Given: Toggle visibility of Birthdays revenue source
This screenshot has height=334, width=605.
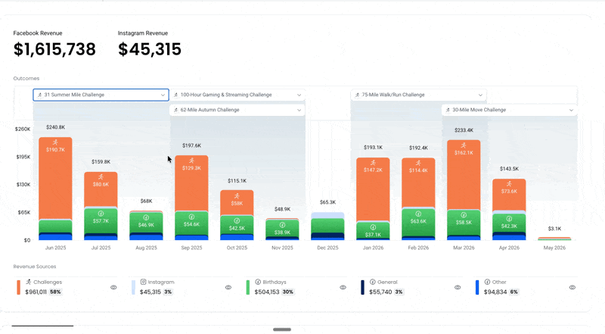Looking at the screenshot, I should point(343,287).
